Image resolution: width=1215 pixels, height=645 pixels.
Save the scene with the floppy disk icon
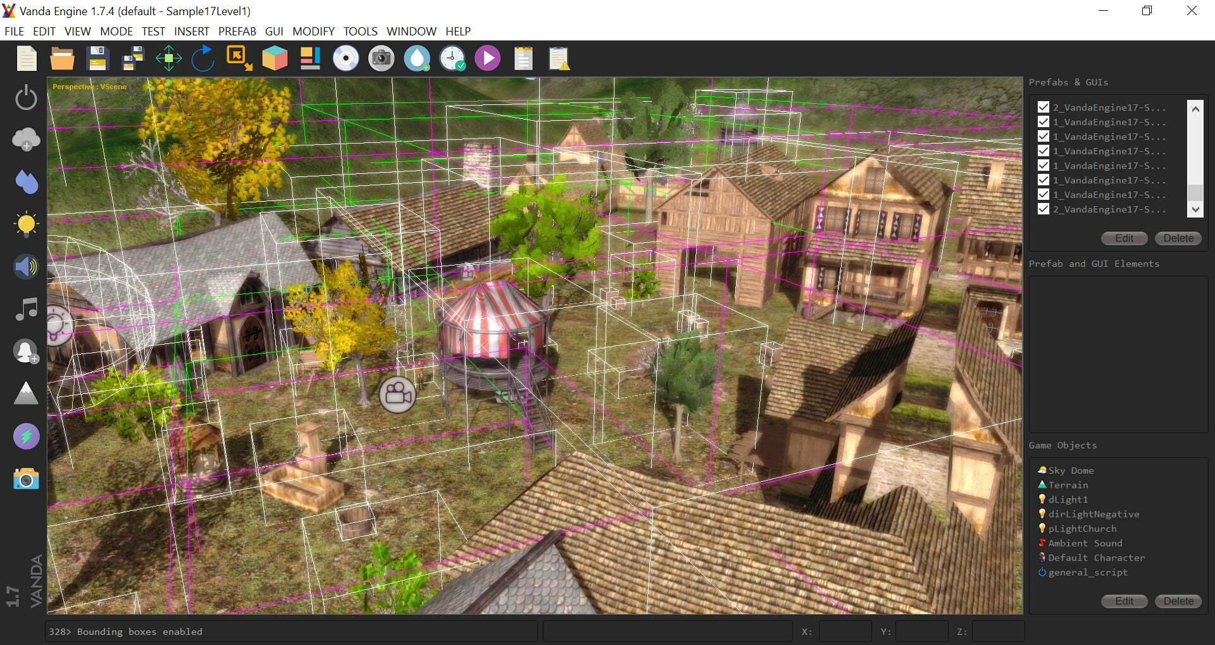(97, 58)
